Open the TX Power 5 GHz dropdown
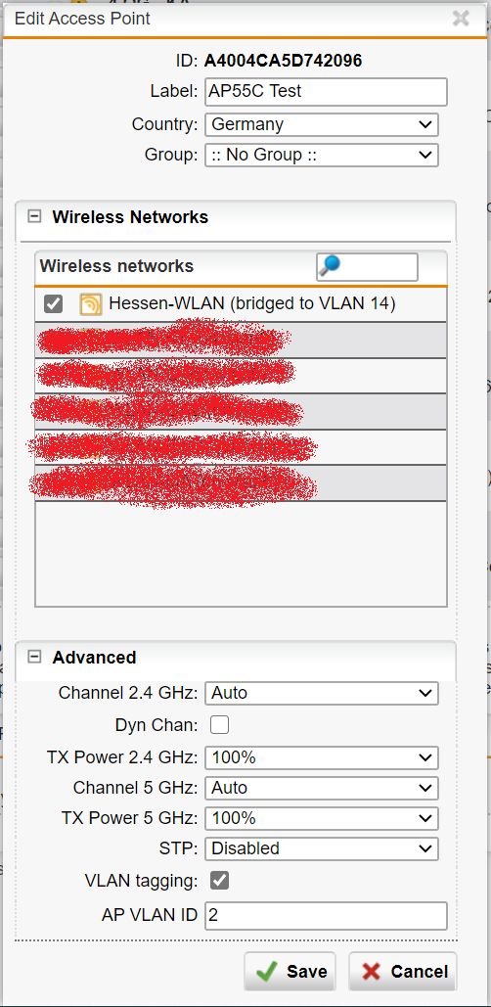The width and height of the screenshot is (491, 1007). pyautogui.click(x=322, y=818)
